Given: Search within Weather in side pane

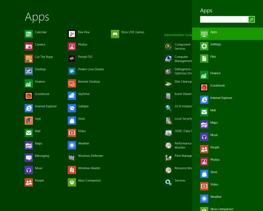Looking at the screenshot, I should tap(227, 199).
